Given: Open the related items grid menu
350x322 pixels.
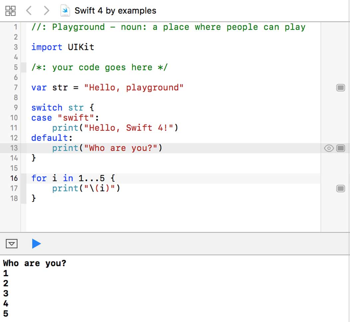Looking at the screenshot, I should pos(10,11).
